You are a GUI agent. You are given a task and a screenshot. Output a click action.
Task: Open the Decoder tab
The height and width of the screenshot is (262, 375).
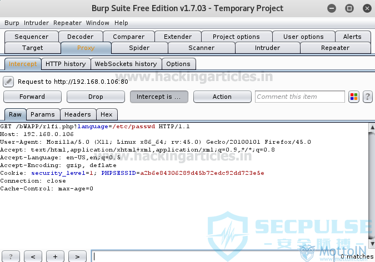[81, 37]
